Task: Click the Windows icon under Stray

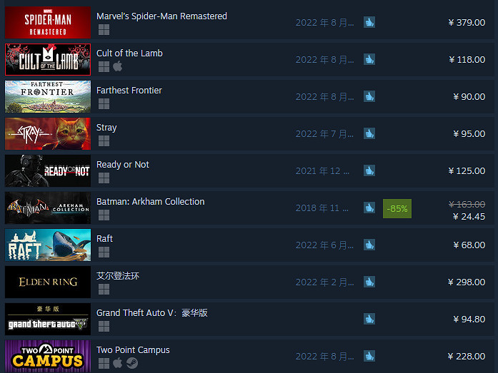Action: [104, 140]
